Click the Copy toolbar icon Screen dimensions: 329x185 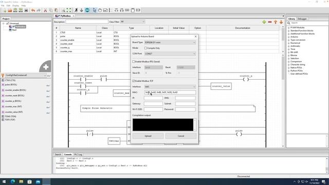coord(51,10)
